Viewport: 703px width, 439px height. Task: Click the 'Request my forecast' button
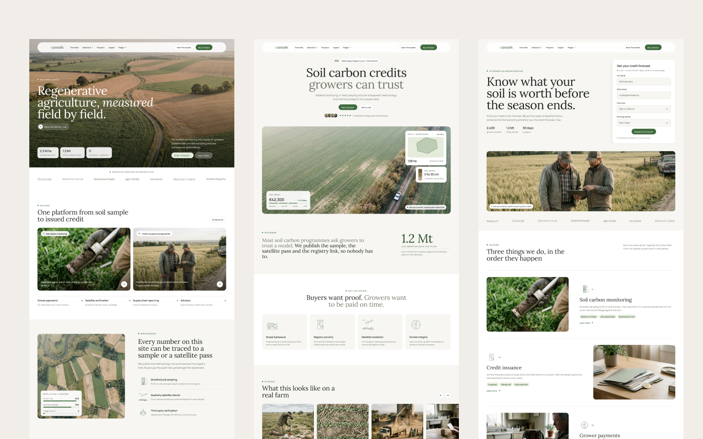click(643, 132)
